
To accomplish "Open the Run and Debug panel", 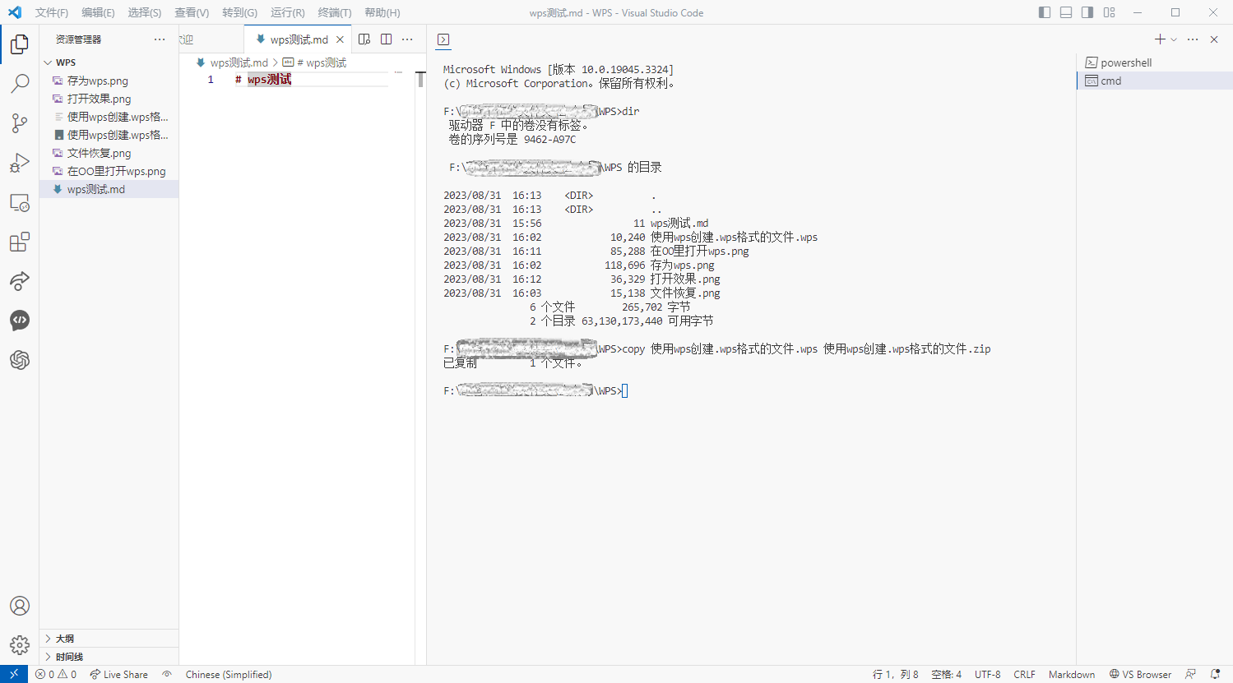I will point(19,163).
